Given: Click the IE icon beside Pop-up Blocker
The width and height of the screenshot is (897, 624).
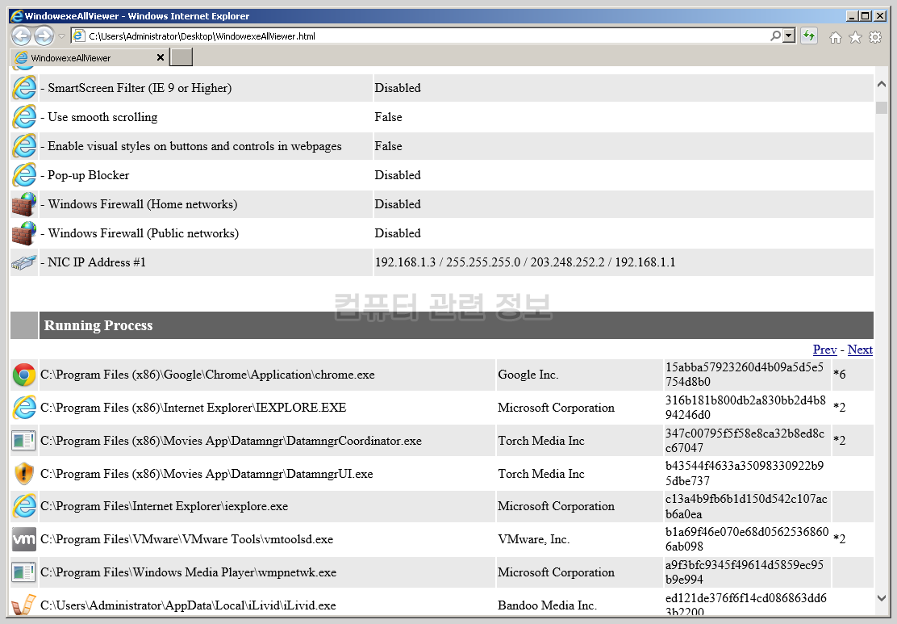Looking at the screenshot, I should coord(24,175).
